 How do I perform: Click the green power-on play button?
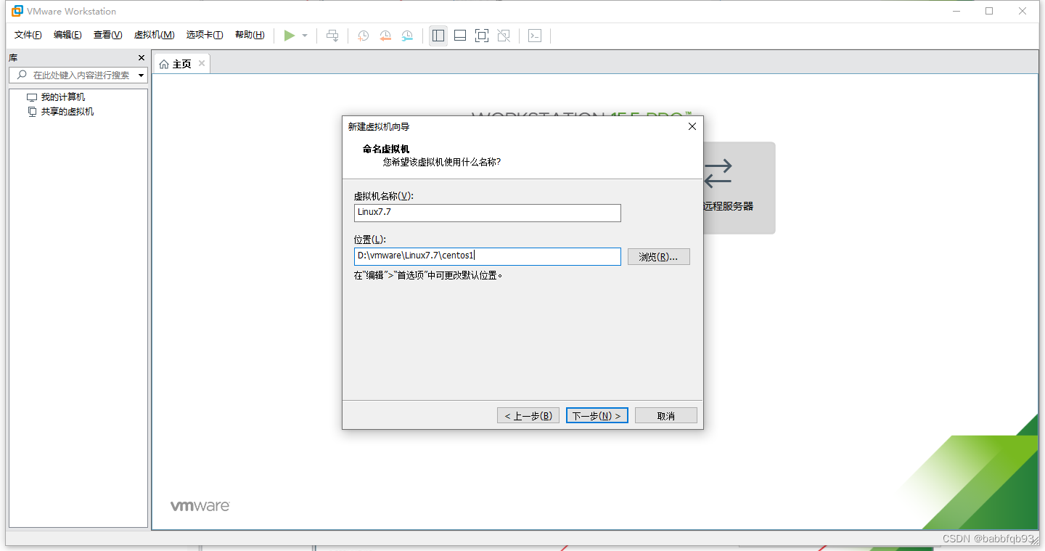pyautogui.click(x=290, y=36)
